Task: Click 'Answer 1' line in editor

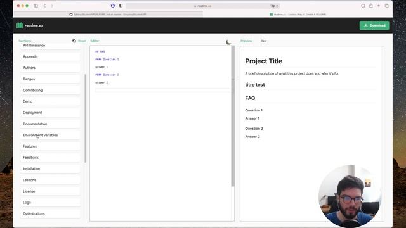Action: (x=101, y=67)
